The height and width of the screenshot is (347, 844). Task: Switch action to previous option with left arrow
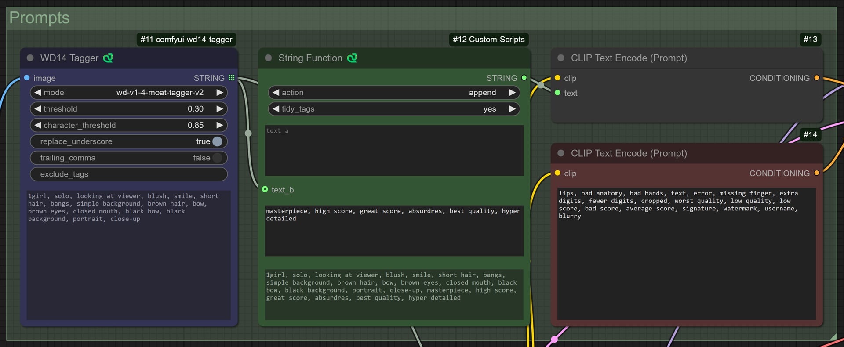pyautogui.click(x=276, y=93)
